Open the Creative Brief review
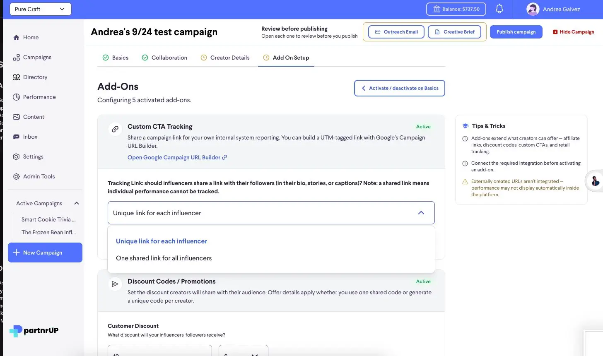603x356 pixels. 454,32
